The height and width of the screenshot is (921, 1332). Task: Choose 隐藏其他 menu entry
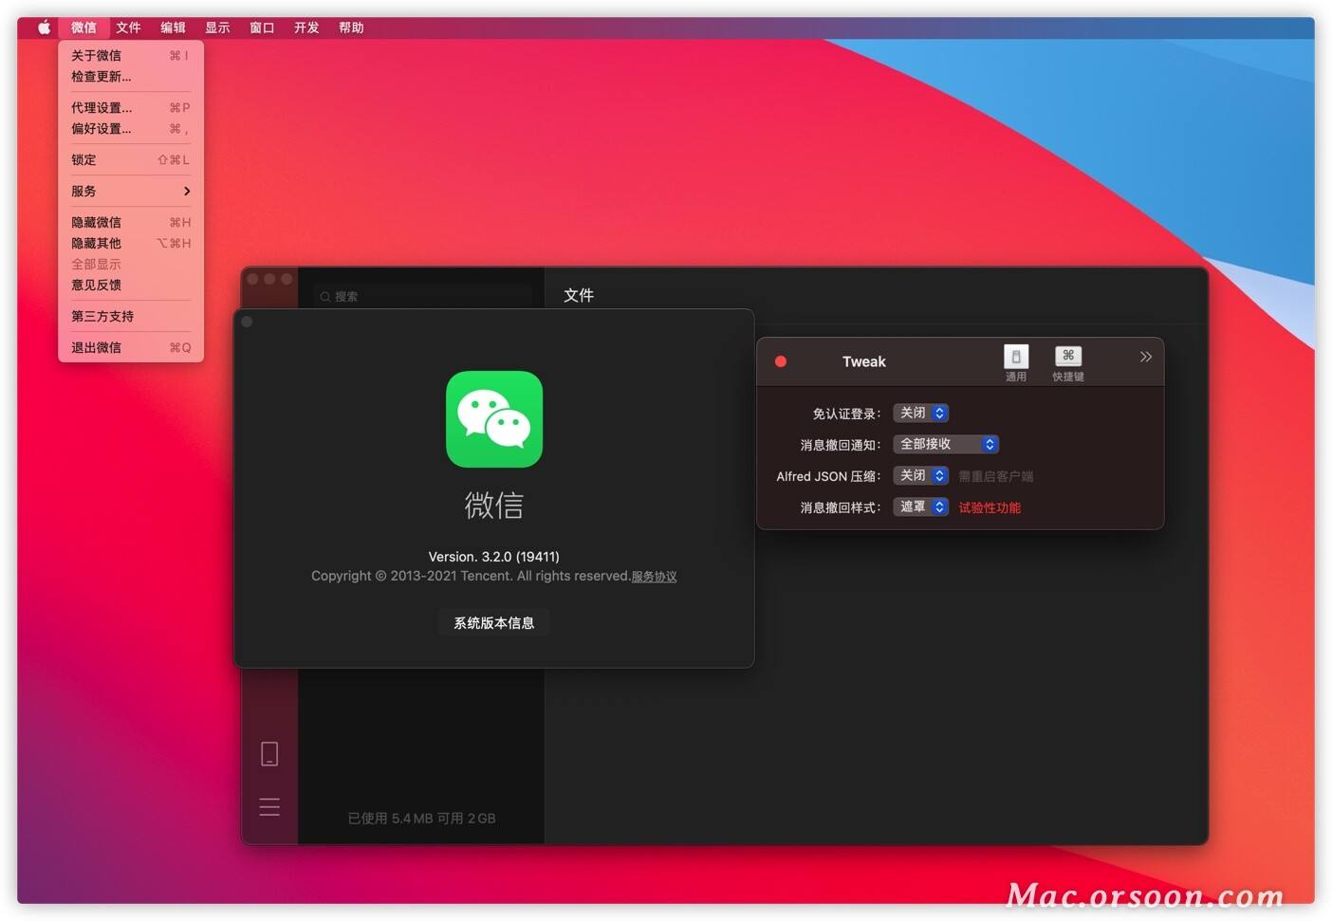[131, 243]
